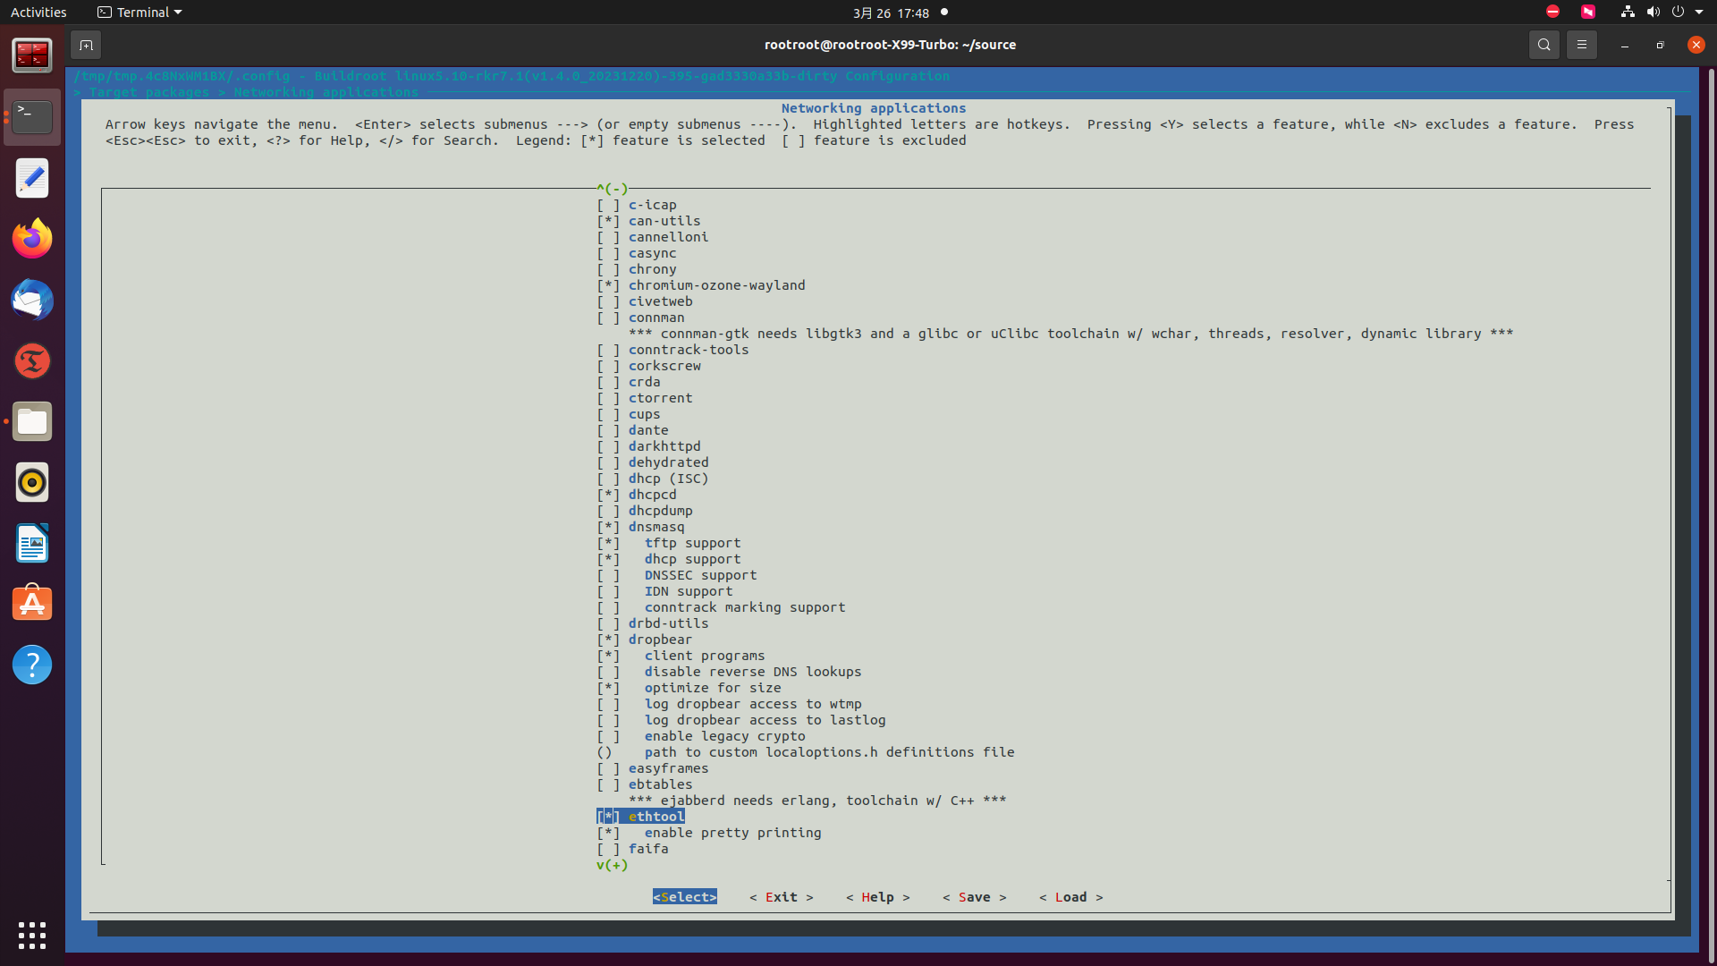Screen dimensions: 1717x966
Task: Launch Rhythmbox music player from dock
Action: click(x=32, y=482)
